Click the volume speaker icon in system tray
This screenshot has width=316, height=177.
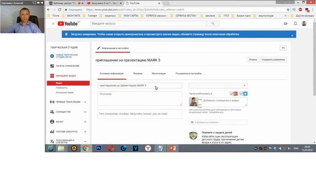tap(289, 148)
